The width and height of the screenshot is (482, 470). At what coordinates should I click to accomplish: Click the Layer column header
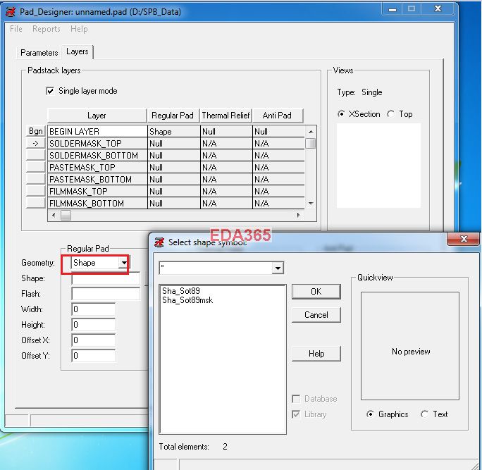(x=97, y=116)
